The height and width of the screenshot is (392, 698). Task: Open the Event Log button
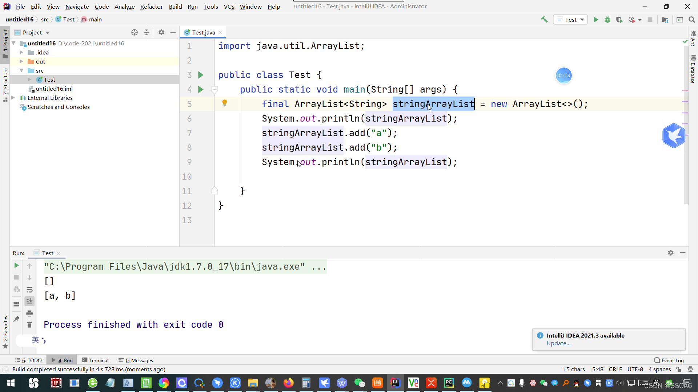[x=669, y=360]
